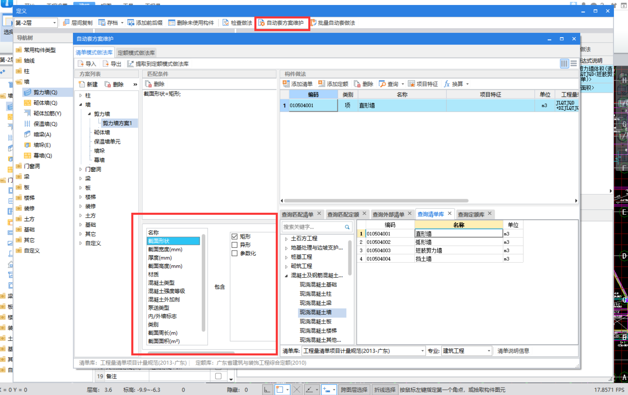Click the search magnifier icon
The image size is (628, 395).
347,227
